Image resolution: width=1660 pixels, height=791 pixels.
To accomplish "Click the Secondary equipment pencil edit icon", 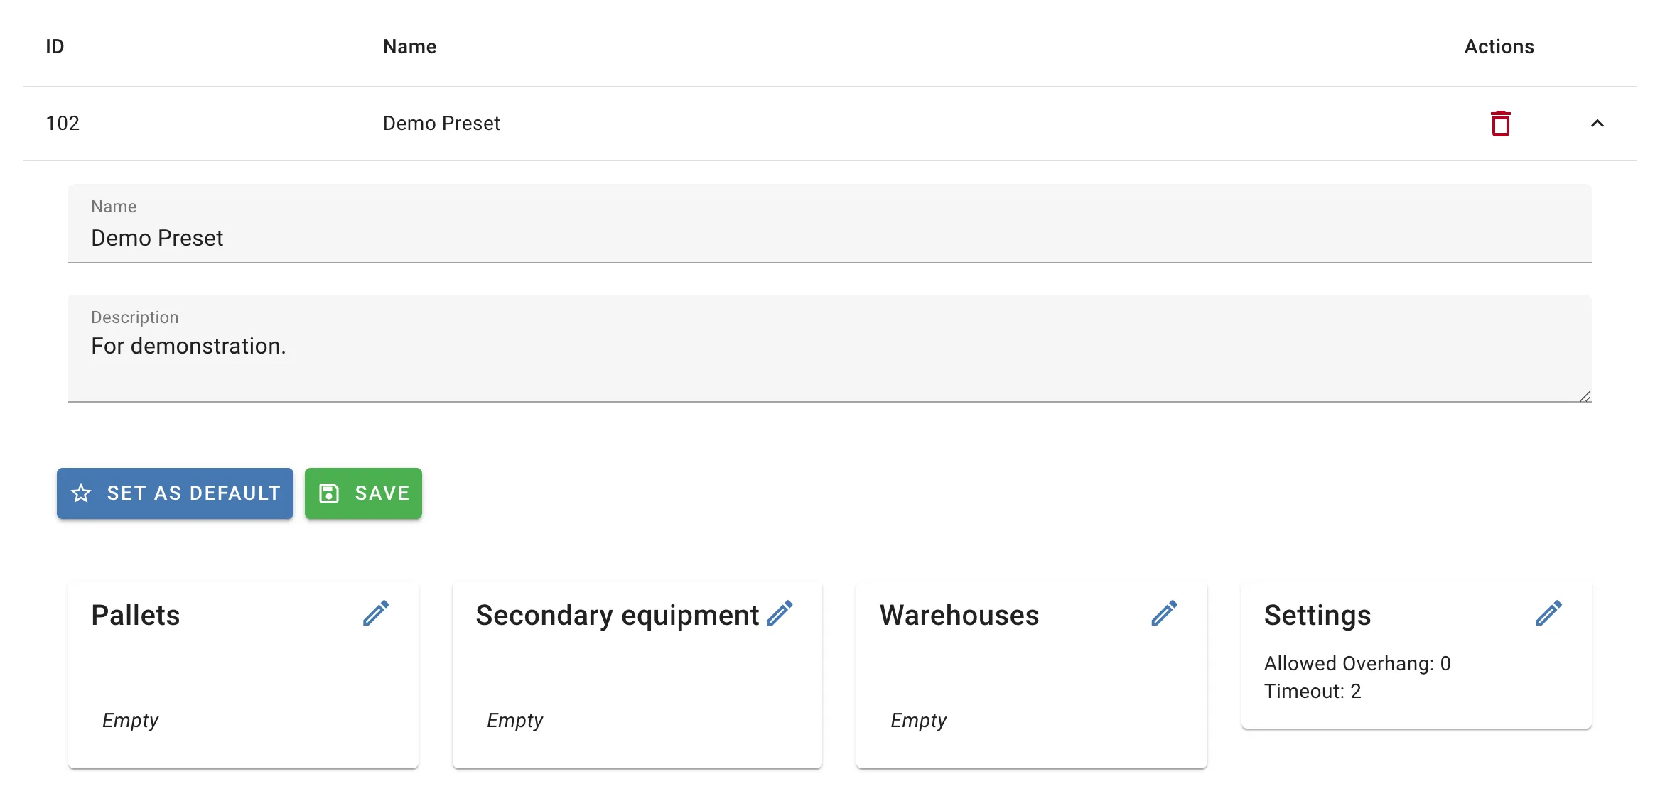I will point(780,613).
